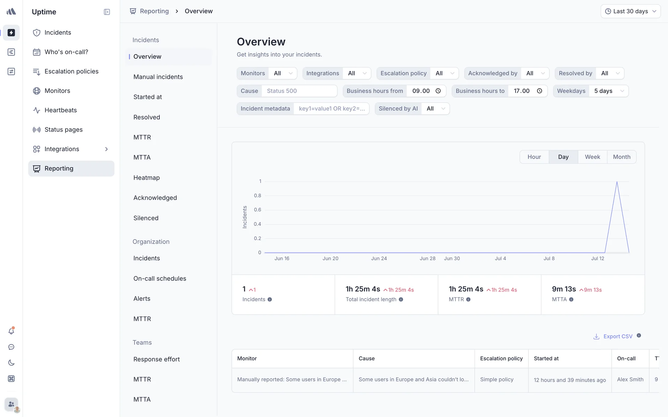Switch chart granularity to Hour
Image resolution: width=668 pixels, height=417 pixels.
point(534,157)
